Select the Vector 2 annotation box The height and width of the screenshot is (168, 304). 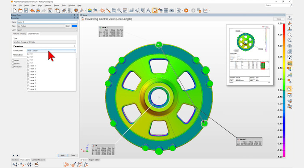249,142
